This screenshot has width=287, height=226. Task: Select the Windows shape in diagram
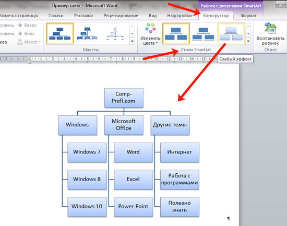click(x=77, y=125)
